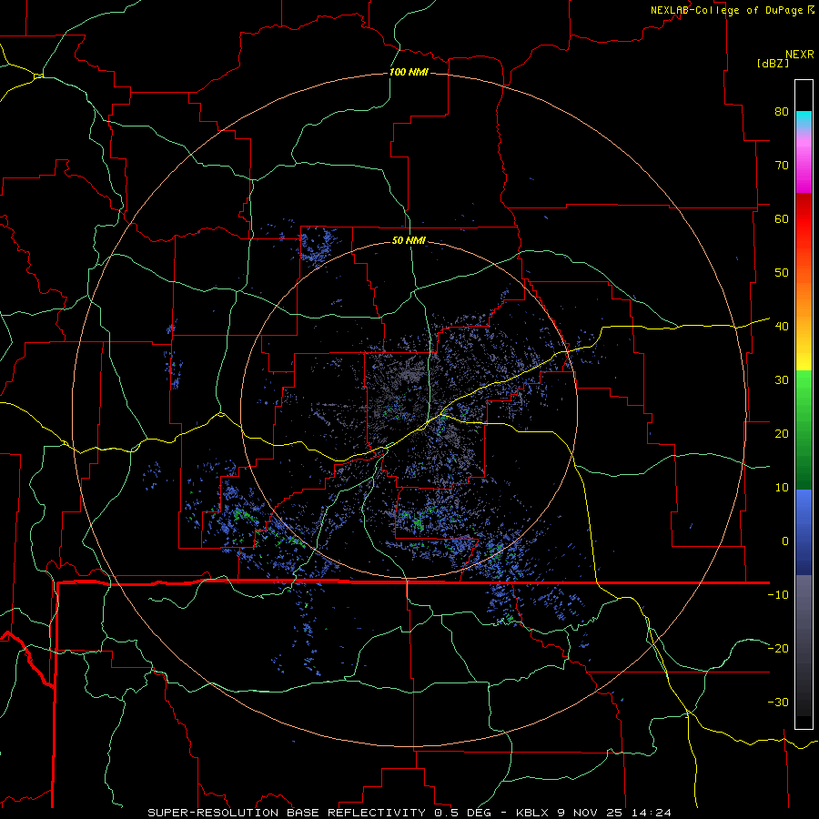Pick the green band of the color bar
This screenshot has height=819, width=819.
coord(804,430)
